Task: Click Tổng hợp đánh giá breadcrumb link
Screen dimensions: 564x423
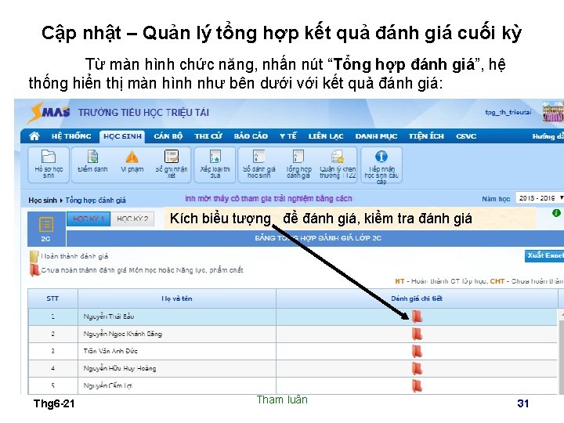Action: (x=96, y=201)
